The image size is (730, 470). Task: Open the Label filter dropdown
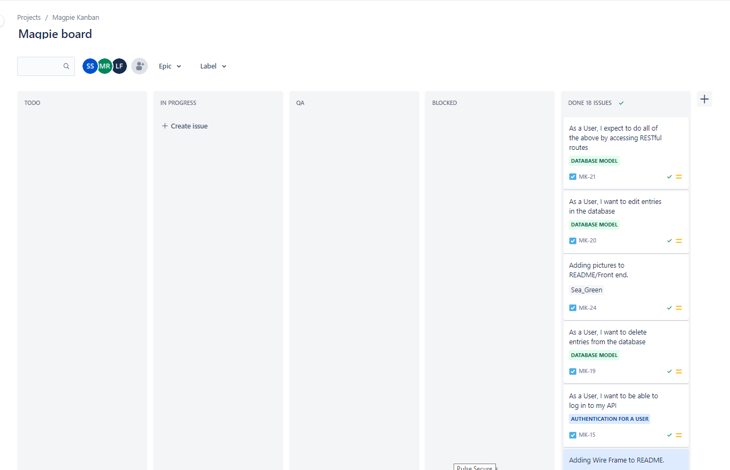(x=213, y=66)
